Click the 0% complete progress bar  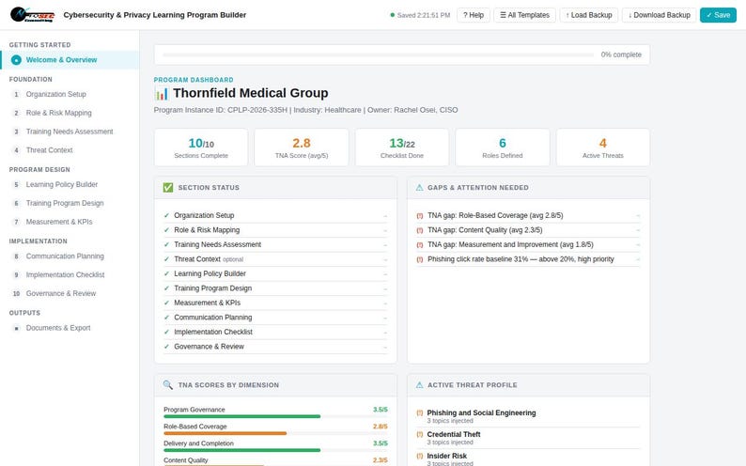379,54
